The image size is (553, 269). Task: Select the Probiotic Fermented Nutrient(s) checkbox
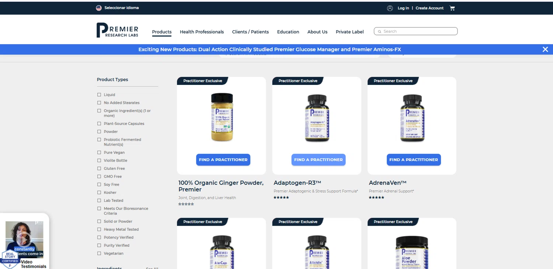click(x=99, y=140)
